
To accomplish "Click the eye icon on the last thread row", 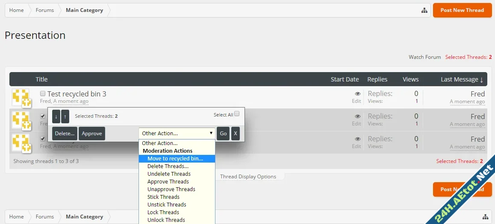I will [x=357, y=139].
